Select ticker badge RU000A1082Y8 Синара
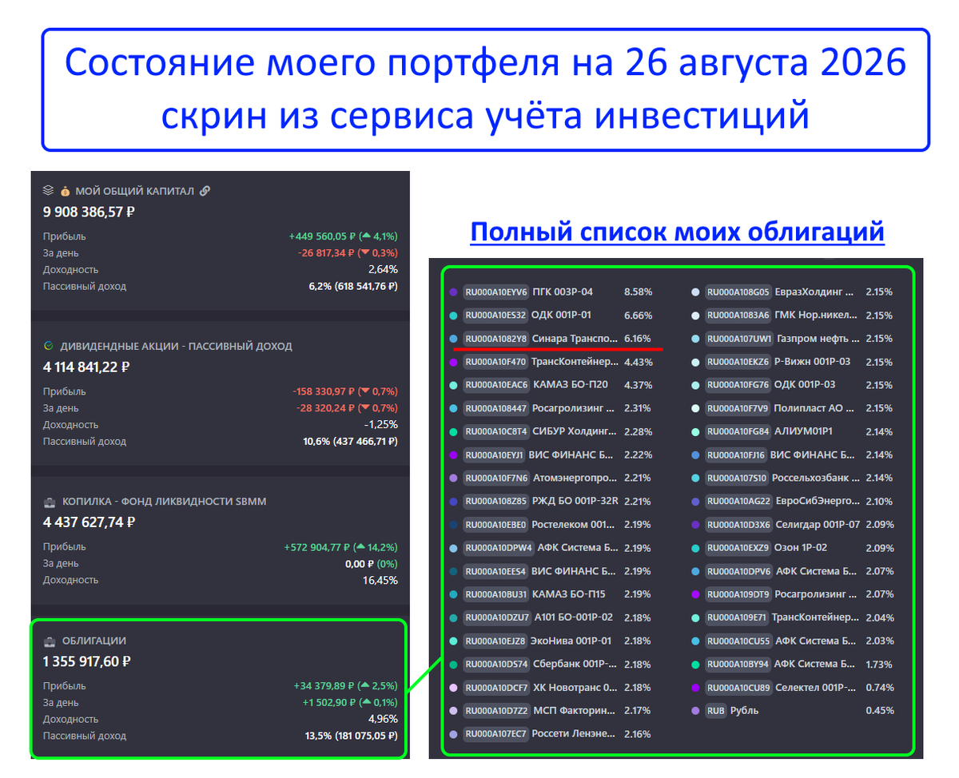Viewport: 959px width, 778px height. (x=495, y=339)
